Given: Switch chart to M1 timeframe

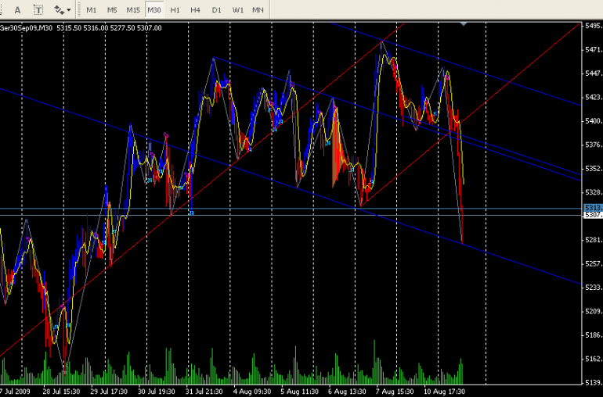Looking at the screenshot, I should 91,10.
